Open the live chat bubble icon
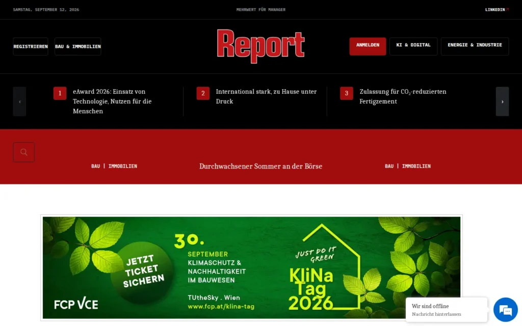Image resolution: width=522 pixels, height=326 pixels. coord(505,310)
